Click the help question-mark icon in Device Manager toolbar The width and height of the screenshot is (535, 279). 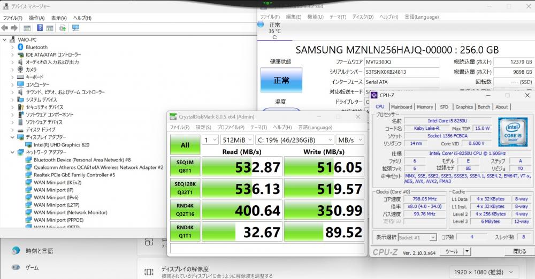point(40,28)
